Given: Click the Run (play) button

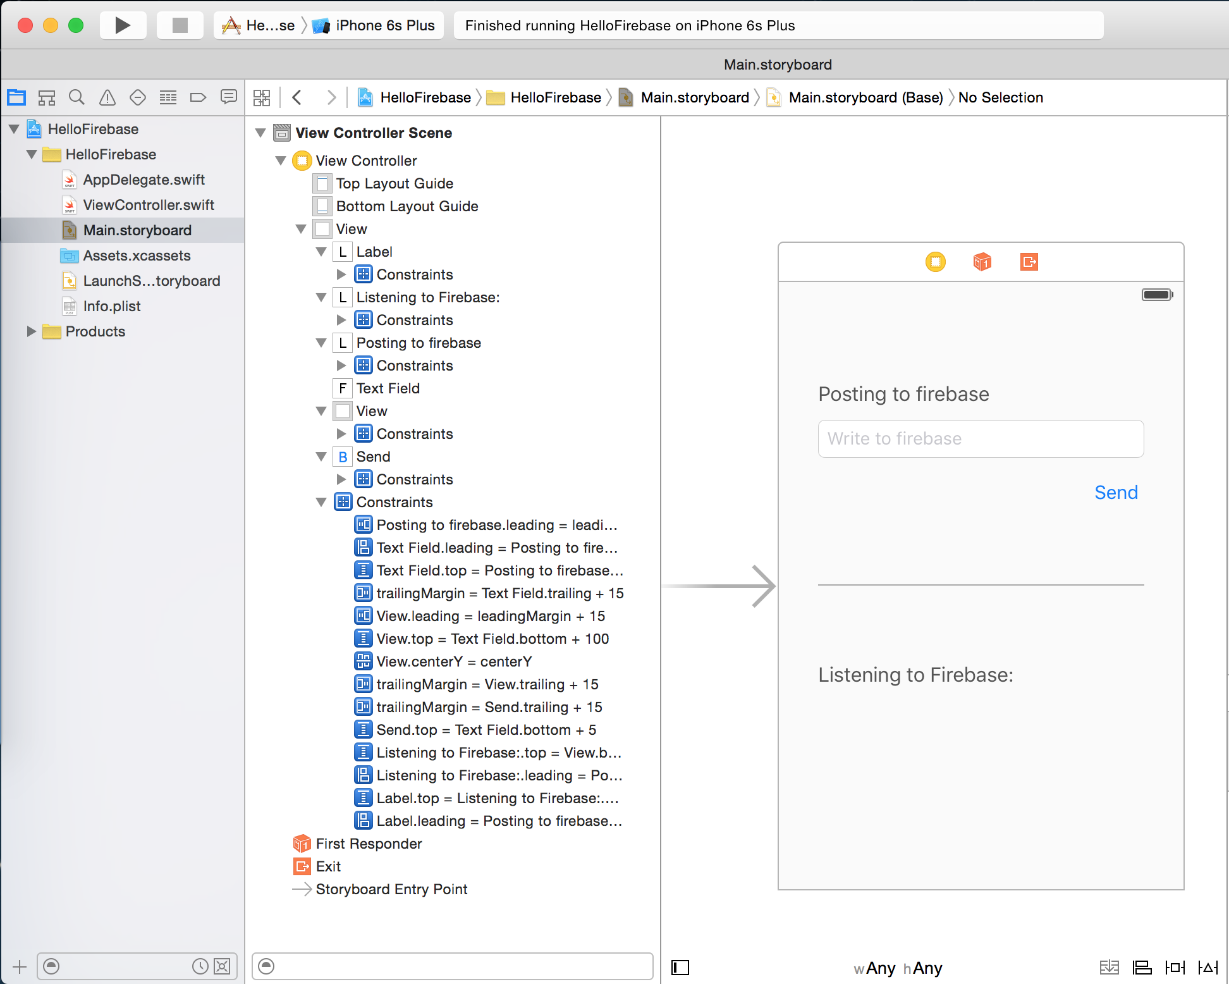Looking at the screenshot, I should click(x=123, y=25).
